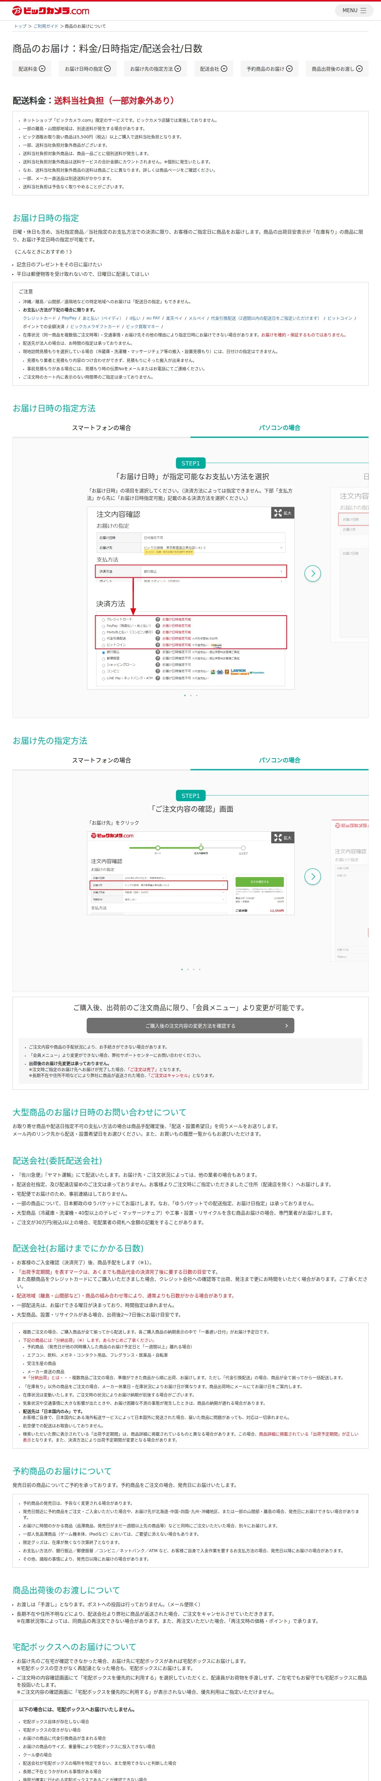This screenshot has width=381, height=1781.
Task: Click the STEP1 label in お届け日時 carousel
Action: click(190, 463)
